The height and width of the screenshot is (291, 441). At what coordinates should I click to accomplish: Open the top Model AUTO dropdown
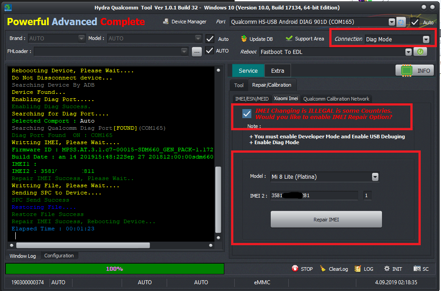(x=198, y=38)
